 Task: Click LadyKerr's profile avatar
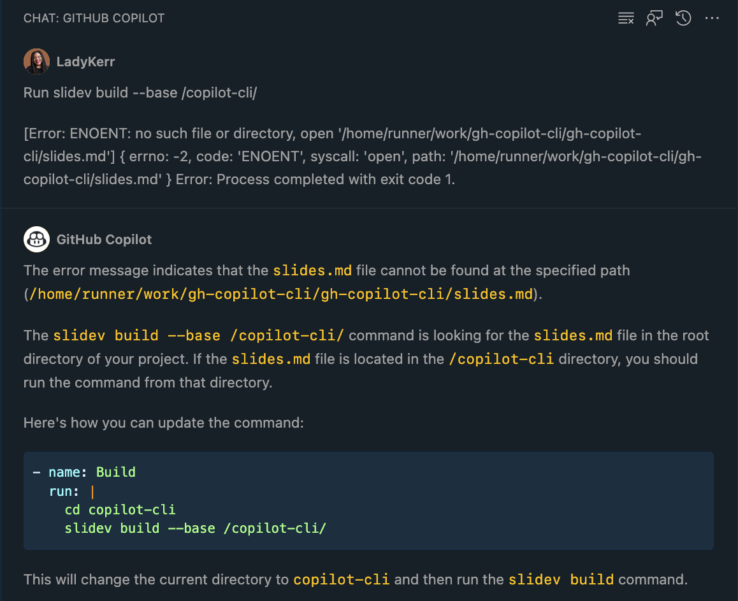36,61
